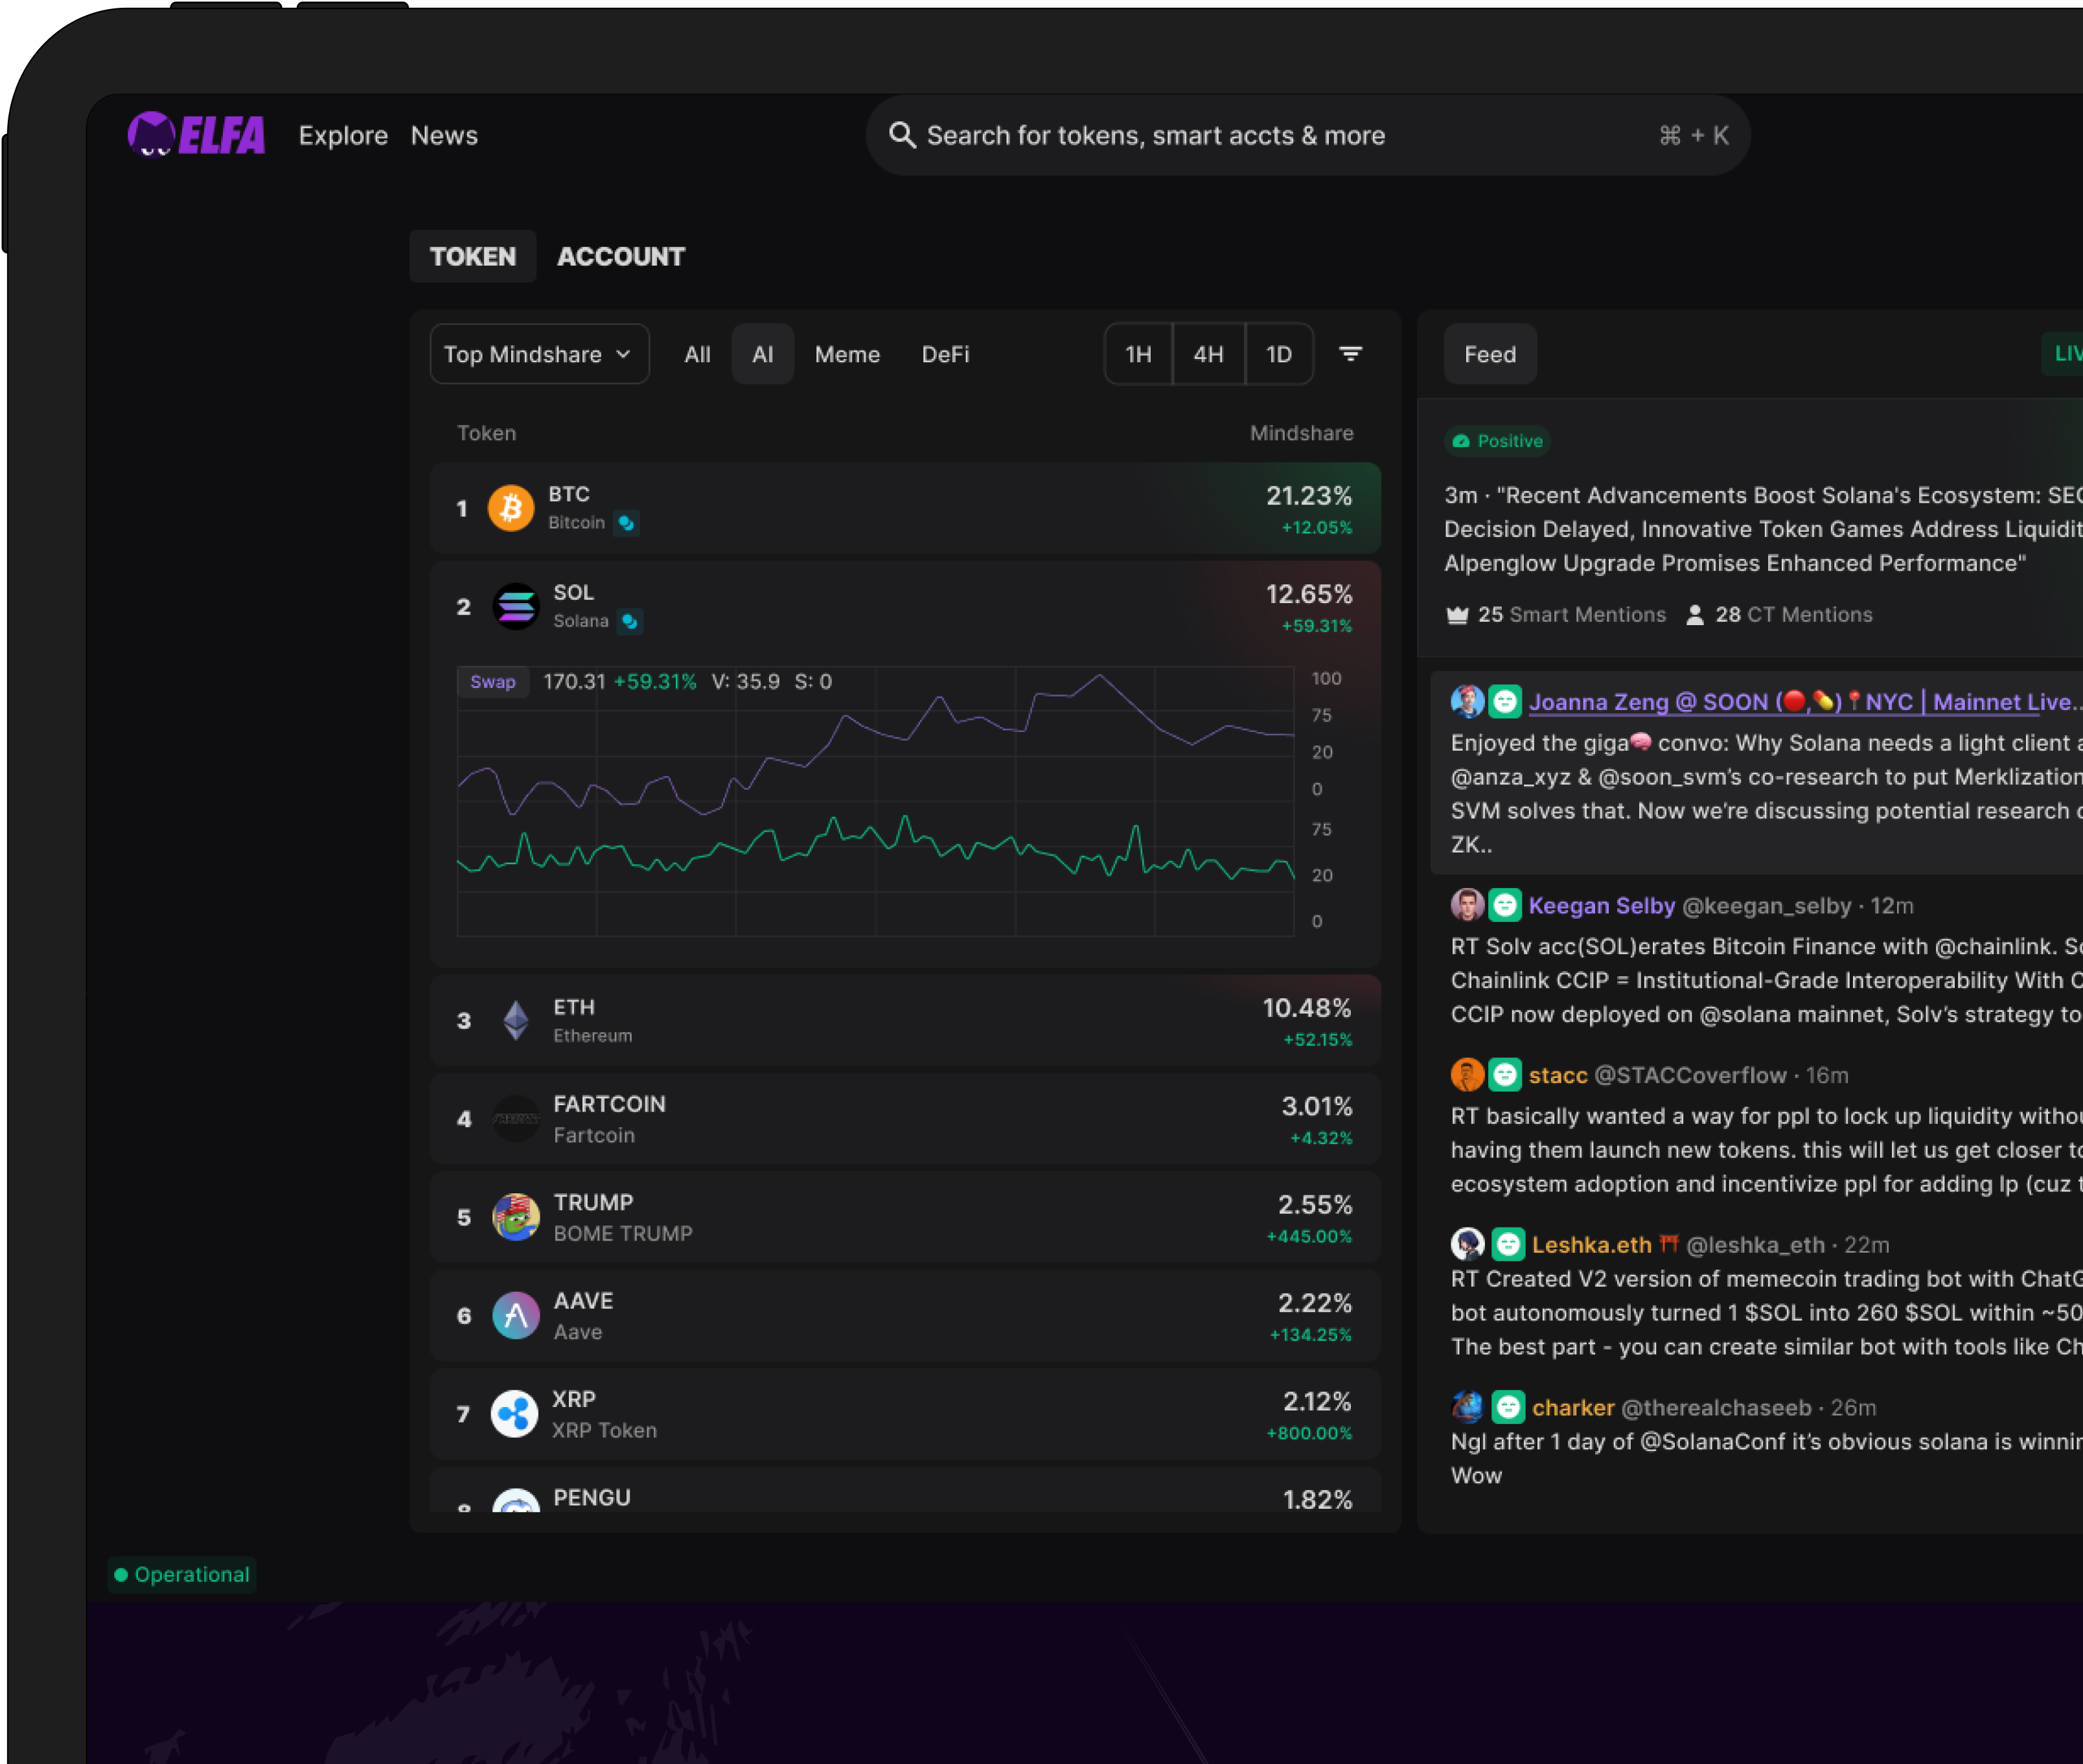
Task: Click the @STACCoverflow handle
Action: (1690, 1075)
